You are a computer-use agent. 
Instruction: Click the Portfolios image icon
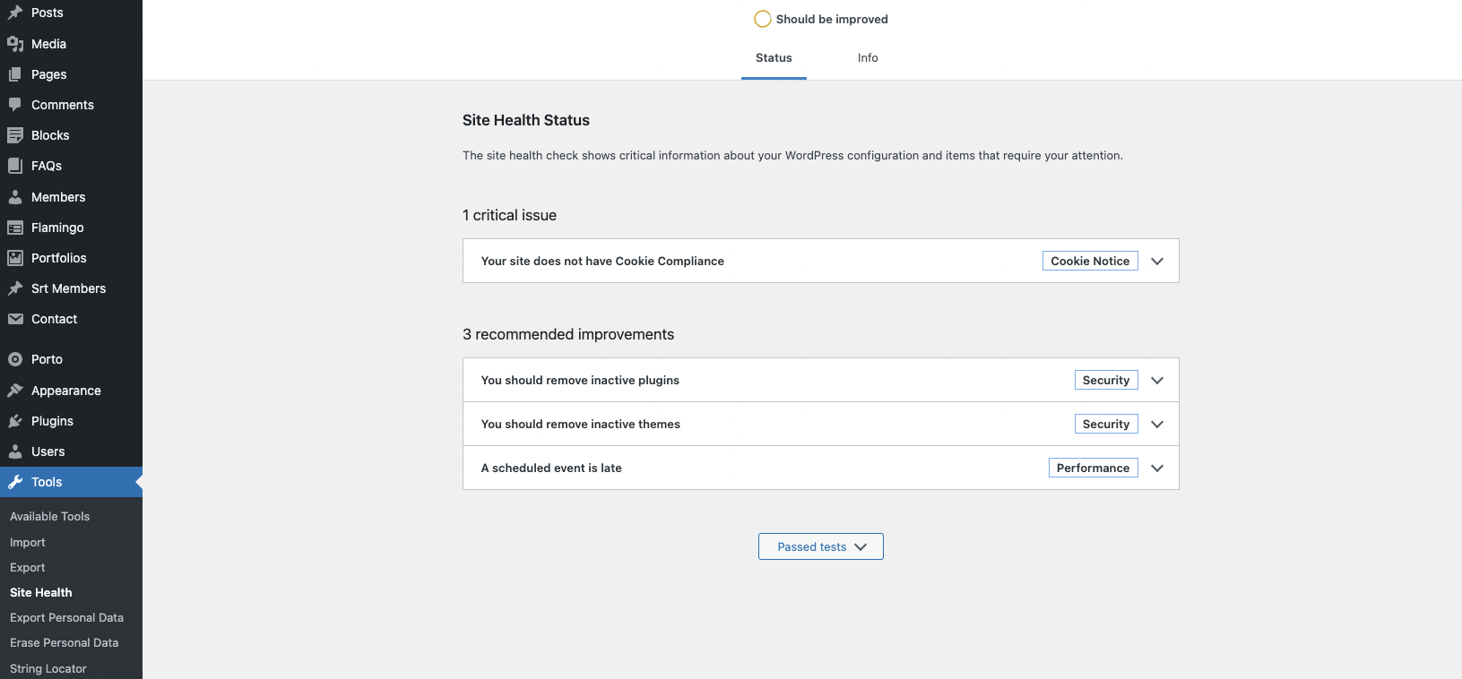15,258
